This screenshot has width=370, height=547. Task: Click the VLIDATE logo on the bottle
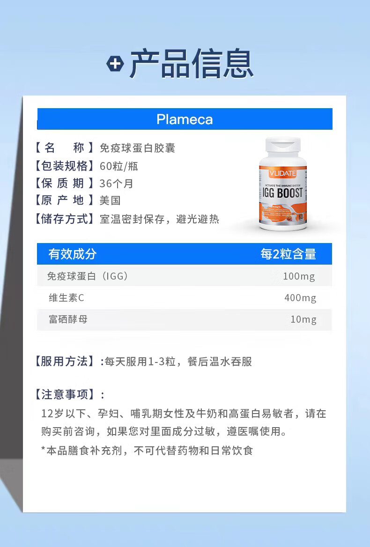tap(282, 173)
